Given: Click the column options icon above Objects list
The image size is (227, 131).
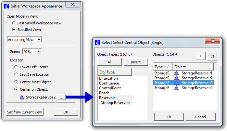Looking at the screenshot, I should click(x=212, y=56).
